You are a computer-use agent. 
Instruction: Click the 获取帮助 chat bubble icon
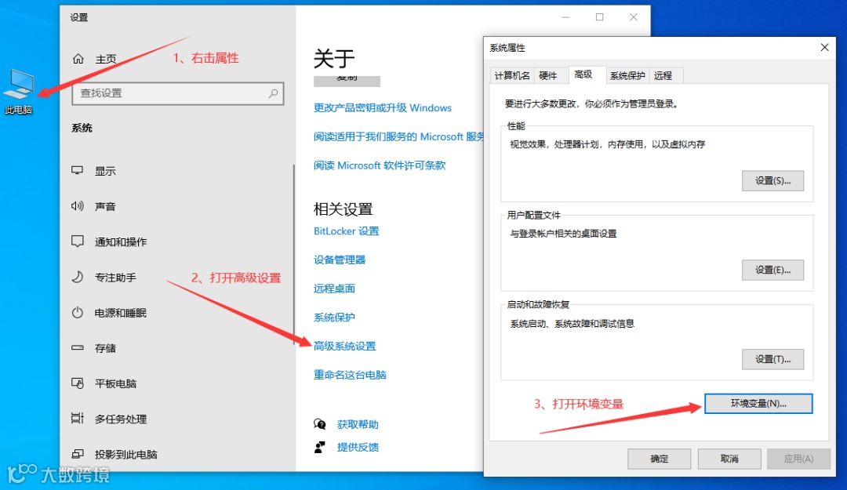[x=320, y=424]
